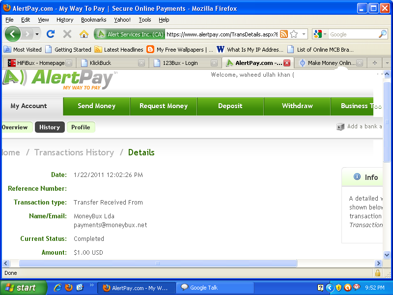Open the Bookmarks menu

pyautogui.click(x=94, y=20)
